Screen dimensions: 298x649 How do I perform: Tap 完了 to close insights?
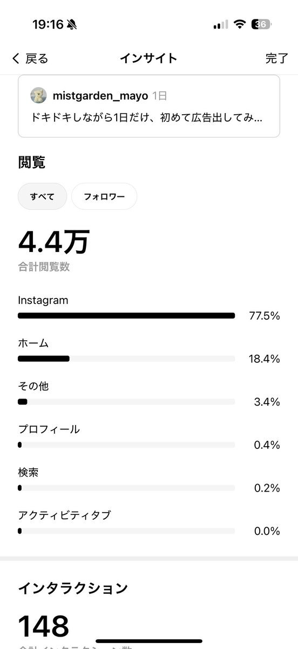pos(276,58)
